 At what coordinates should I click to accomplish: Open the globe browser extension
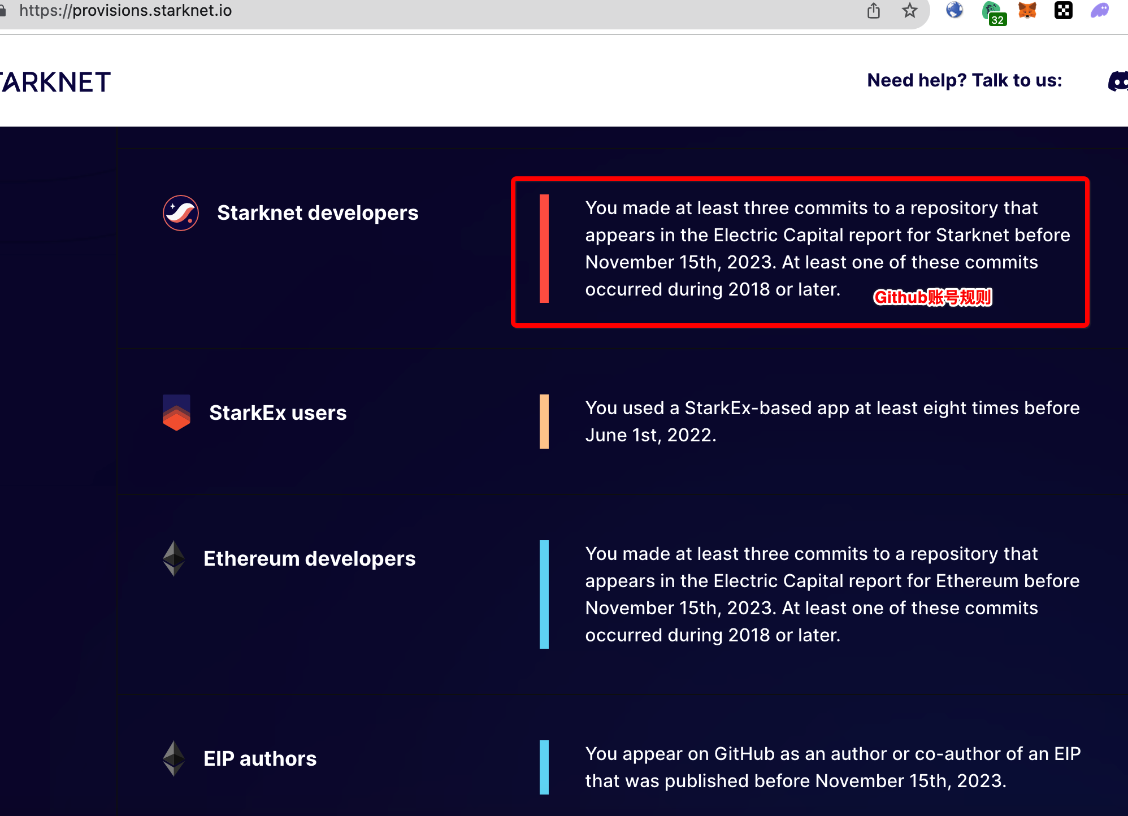(x=955, y=10)
